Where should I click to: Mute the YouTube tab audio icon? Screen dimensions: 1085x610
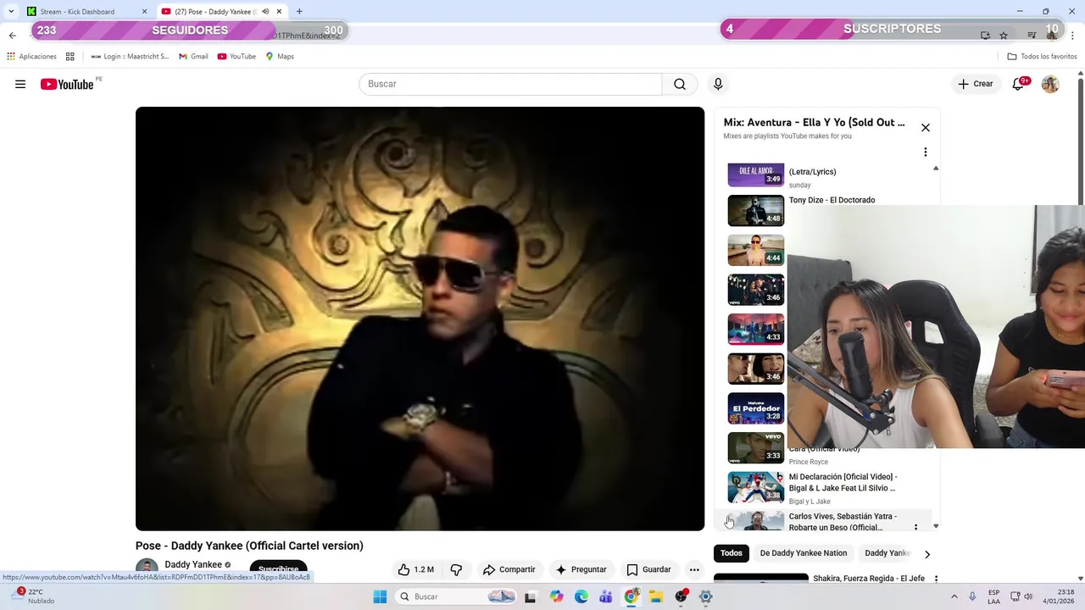click(x=265, y=12)
